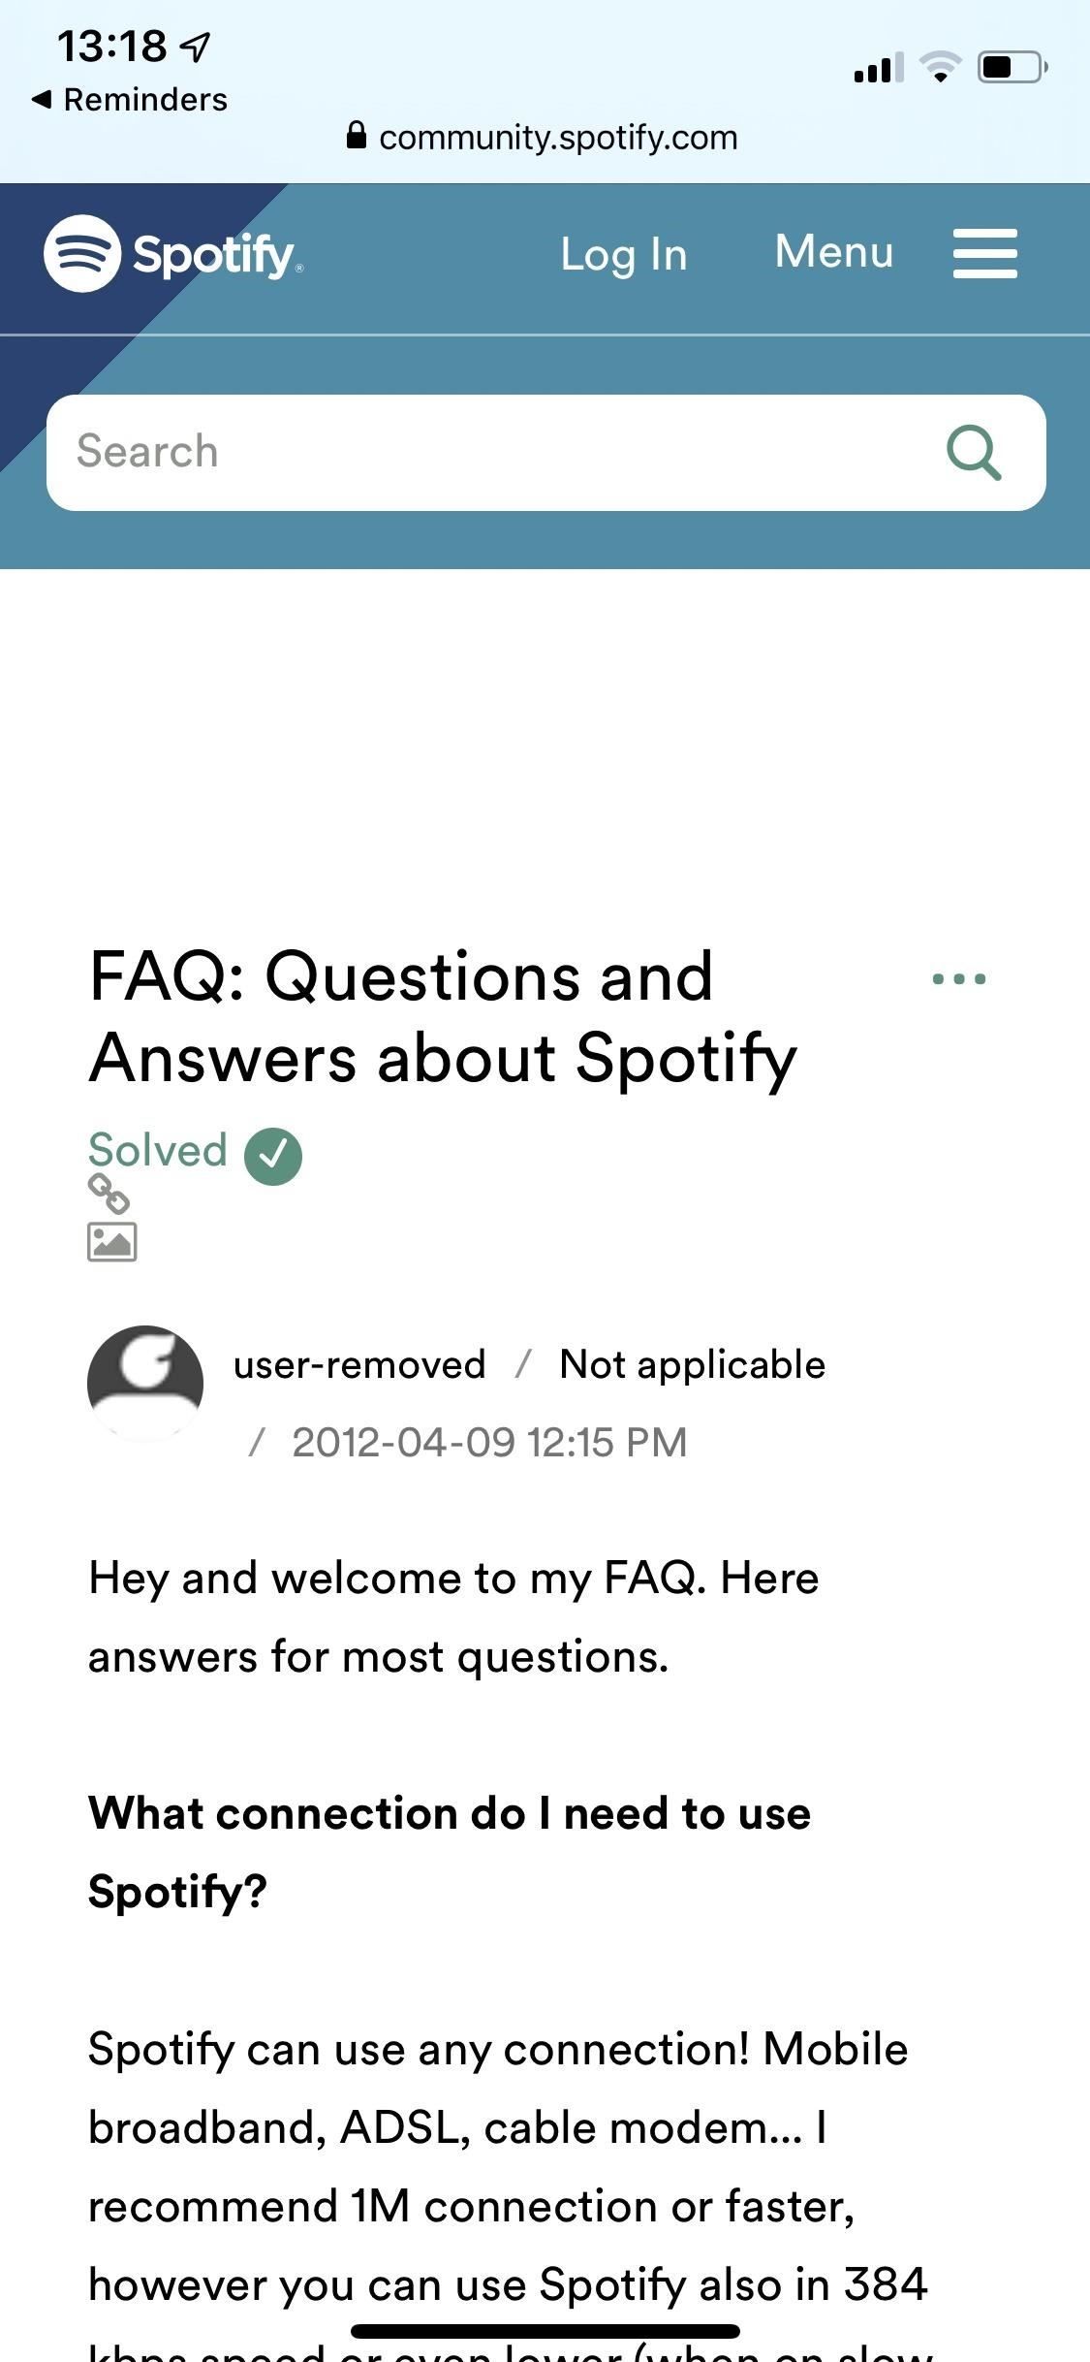Tap the image icon under the post title
1090x2362 pixels.
point(111,1242)
